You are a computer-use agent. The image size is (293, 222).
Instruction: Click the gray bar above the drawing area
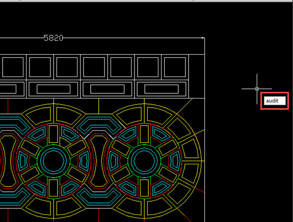147,1
